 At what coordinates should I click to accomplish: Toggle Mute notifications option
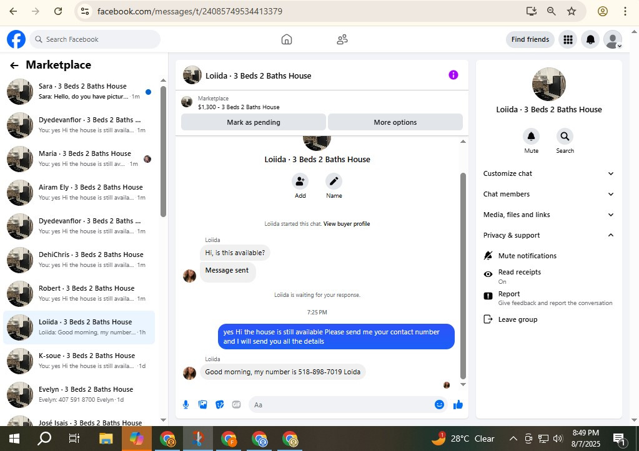[547, 256]
